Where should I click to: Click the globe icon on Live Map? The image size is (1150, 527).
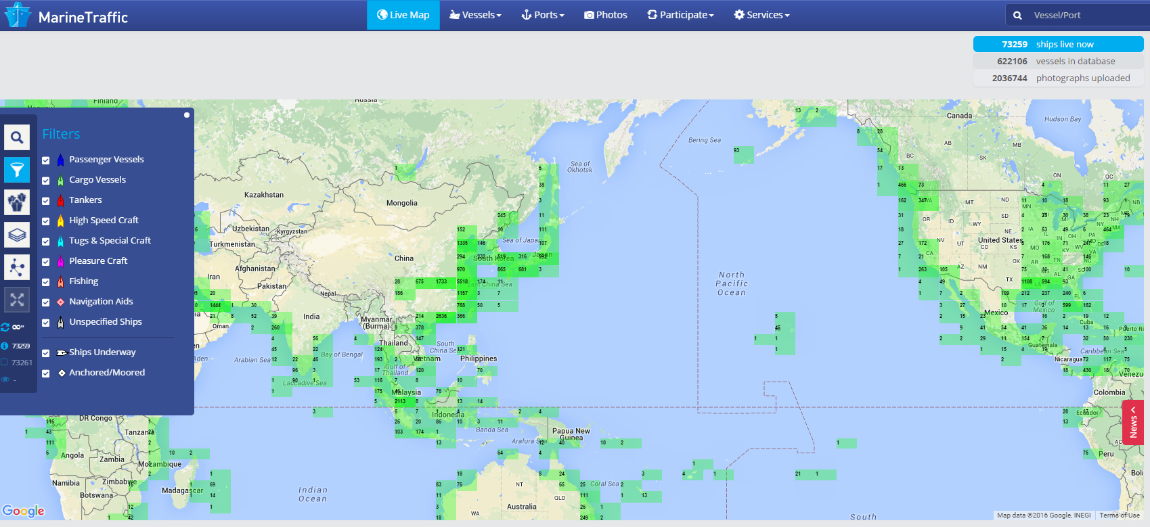tap(382, 15)
